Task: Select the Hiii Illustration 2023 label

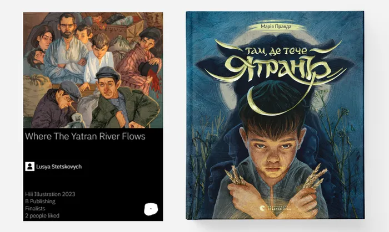Action: (50, 194)
